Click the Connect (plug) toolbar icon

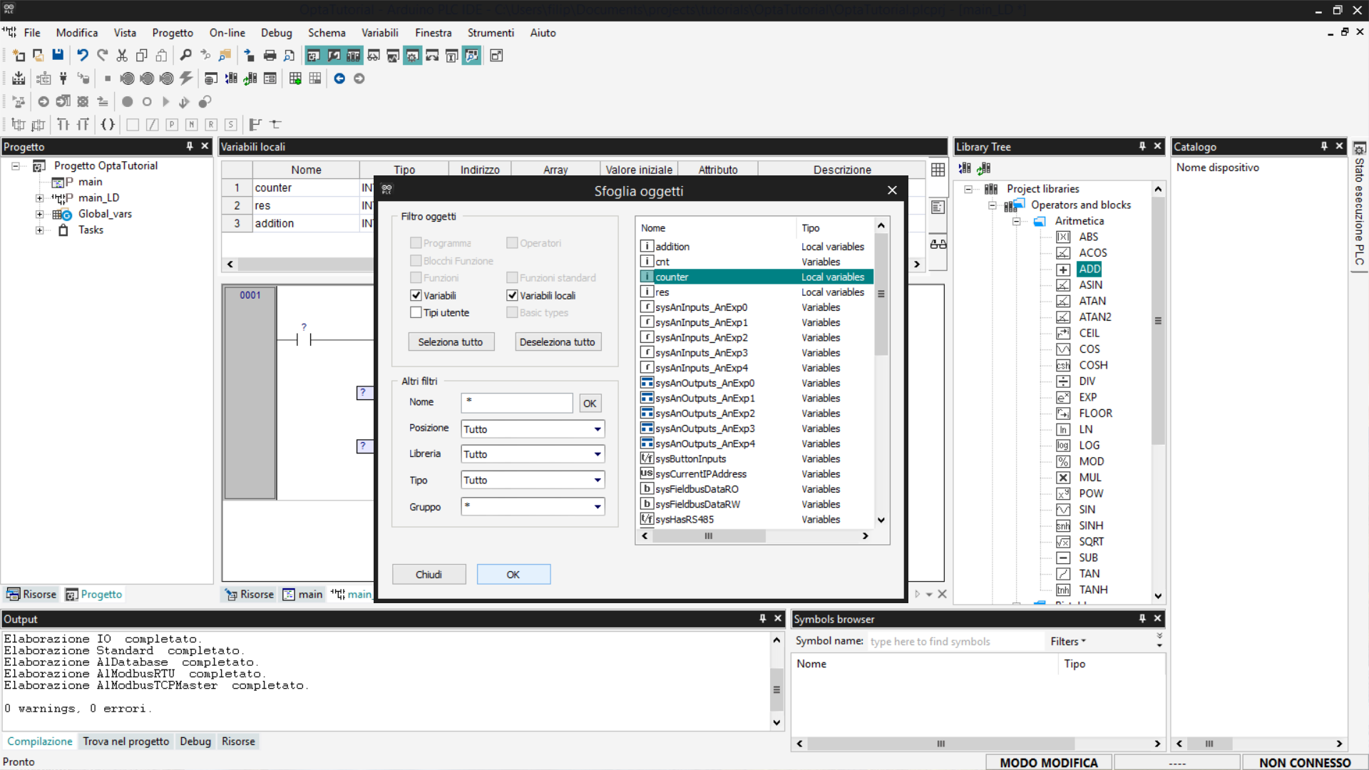[63, 78]
